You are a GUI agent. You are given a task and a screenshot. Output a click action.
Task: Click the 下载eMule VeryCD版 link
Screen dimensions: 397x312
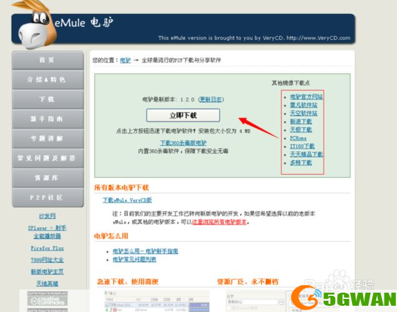coord(127,200)
